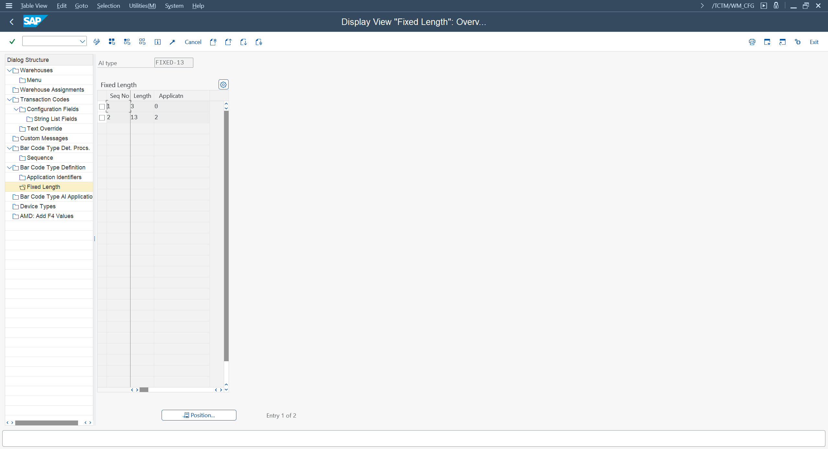Collapse the Warehouses tree node
The image size is (828, 449).
coord(9,70)
